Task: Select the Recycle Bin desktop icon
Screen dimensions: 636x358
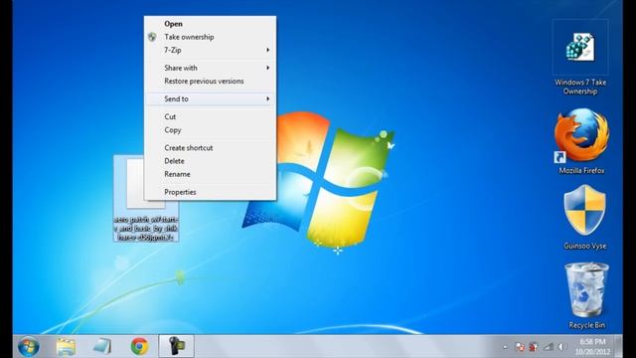Action: 586,296
